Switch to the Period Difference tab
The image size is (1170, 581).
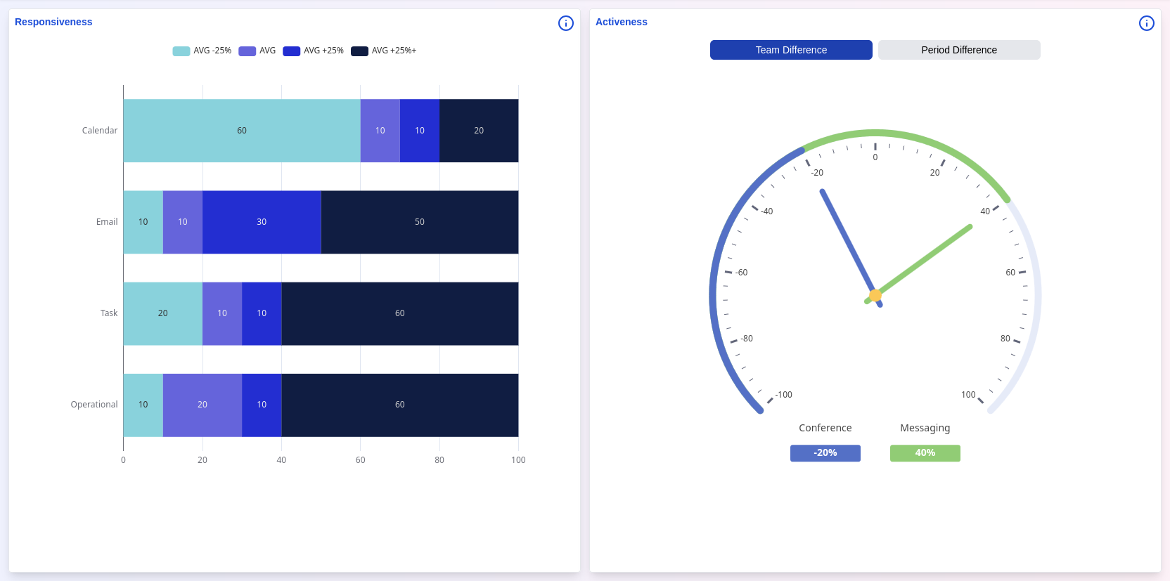[x=959, y=50]
